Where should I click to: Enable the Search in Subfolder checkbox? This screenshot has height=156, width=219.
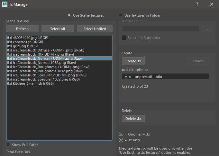point(124,38)
